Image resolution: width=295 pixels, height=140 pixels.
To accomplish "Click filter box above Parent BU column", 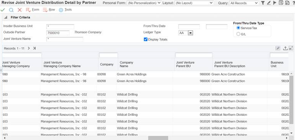I will [x=194, y=55].
